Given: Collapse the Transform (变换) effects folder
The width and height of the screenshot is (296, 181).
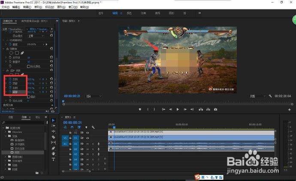Looking at the screenshot, I should 6,136.
